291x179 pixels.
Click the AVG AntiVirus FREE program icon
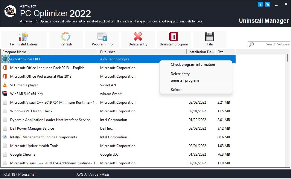pos(5,59)
